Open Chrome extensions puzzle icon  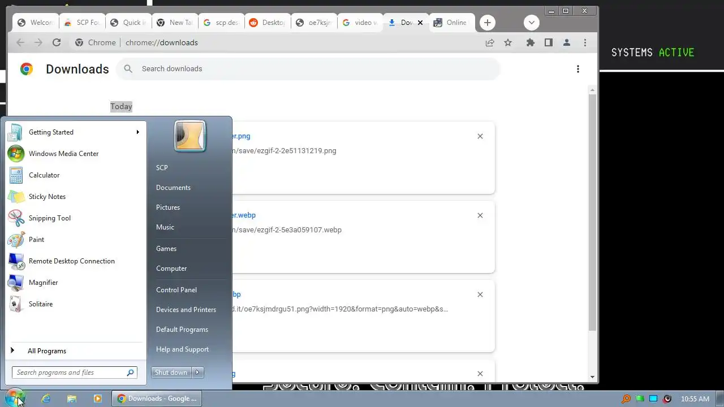[x=530, y=42]
